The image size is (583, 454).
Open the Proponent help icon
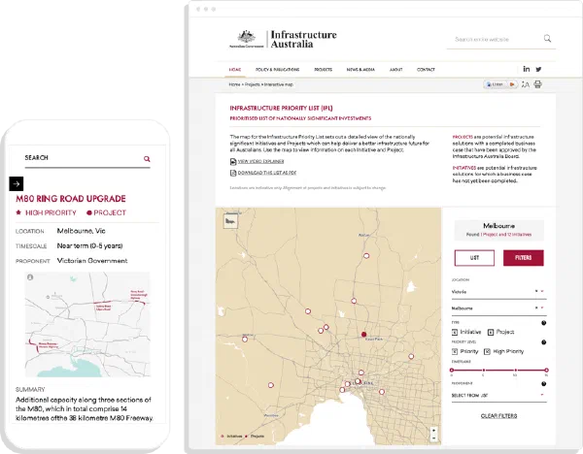[x=543, y=384]
